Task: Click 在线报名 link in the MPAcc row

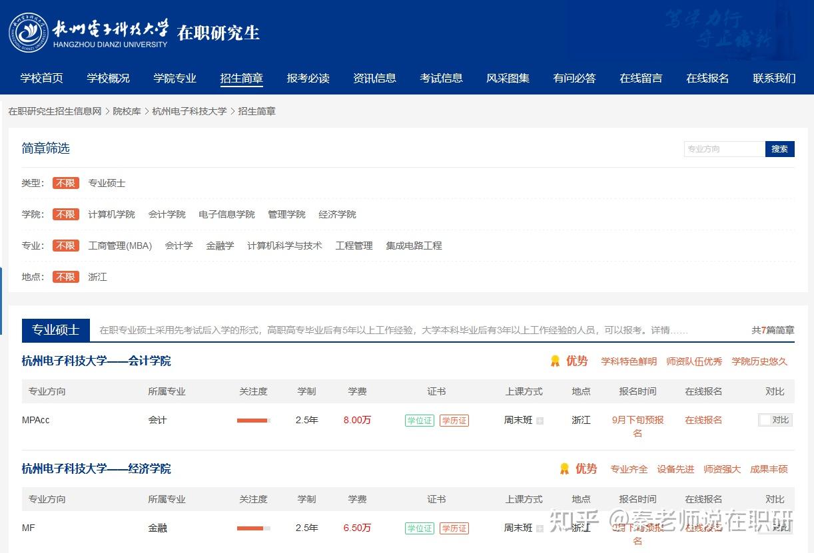Action: click(704, 420)
